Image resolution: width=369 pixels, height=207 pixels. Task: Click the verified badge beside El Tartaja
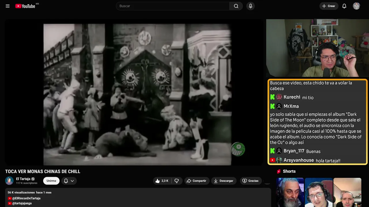pyautogui.click(x=33, y=179)
